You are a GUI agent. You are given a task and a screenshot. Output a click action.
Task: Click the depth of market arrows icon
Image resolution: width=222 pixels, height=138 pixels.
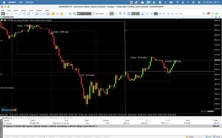[108, 14]
